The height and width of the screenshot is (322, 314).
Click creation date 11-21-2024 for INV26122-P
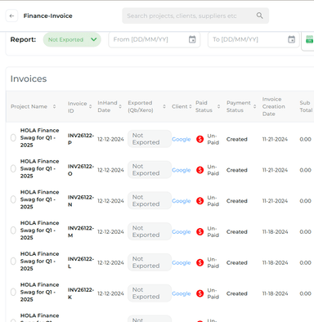(275, 139)
